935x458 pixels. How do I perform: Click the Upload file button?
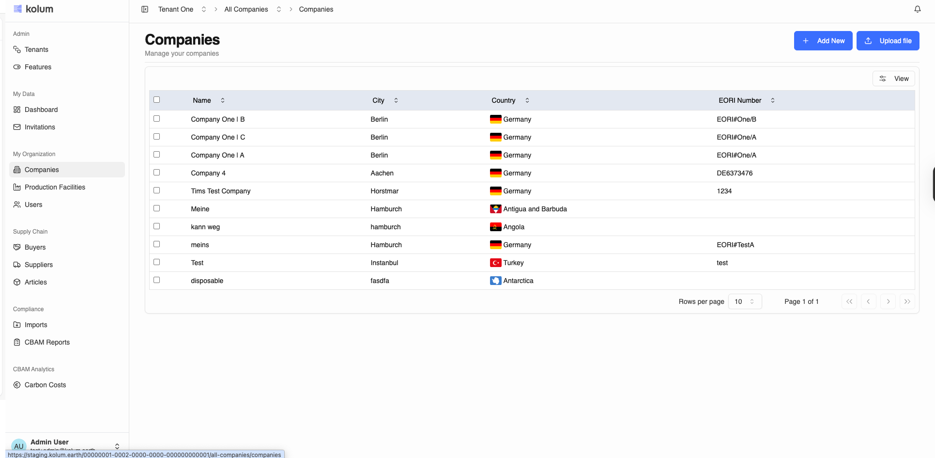click(x=888, y=41)
